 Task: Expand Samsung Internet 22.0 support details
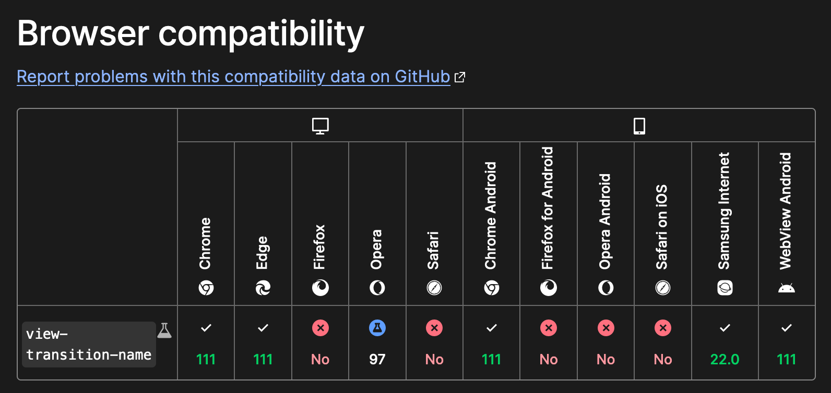click(725, 343)
